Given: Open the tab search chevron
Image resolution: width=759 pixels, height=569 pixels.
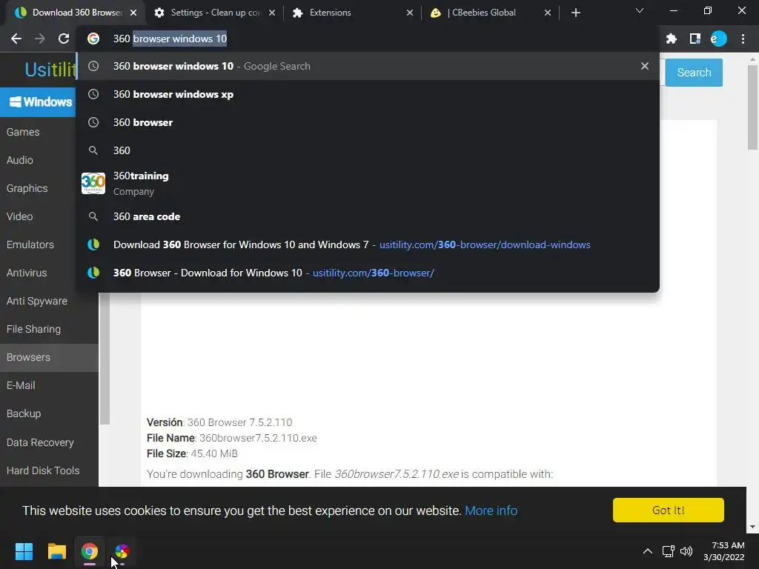Looking at the screenshot, I should [x=640, y=10].
